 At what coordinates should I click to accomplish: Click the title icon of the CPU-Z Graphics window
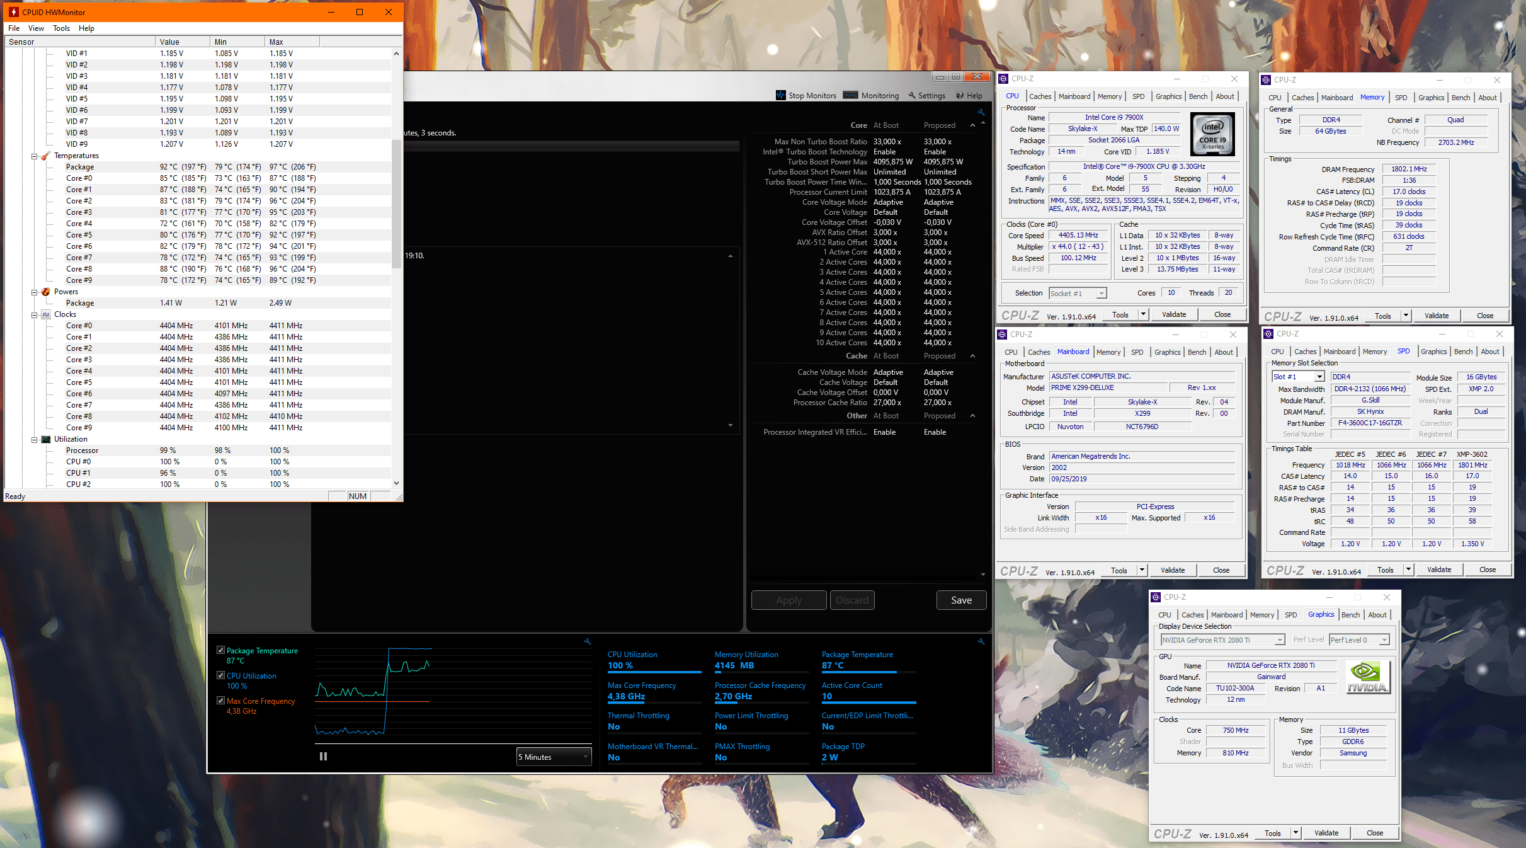click(x=1156, y=597)
